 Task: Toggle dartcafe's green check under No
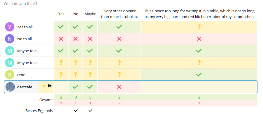point(76,87)
